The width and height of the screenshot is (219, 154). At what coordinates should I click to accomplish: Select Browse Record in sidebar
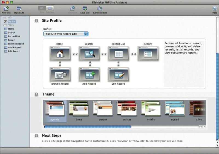tap(16, 44)
